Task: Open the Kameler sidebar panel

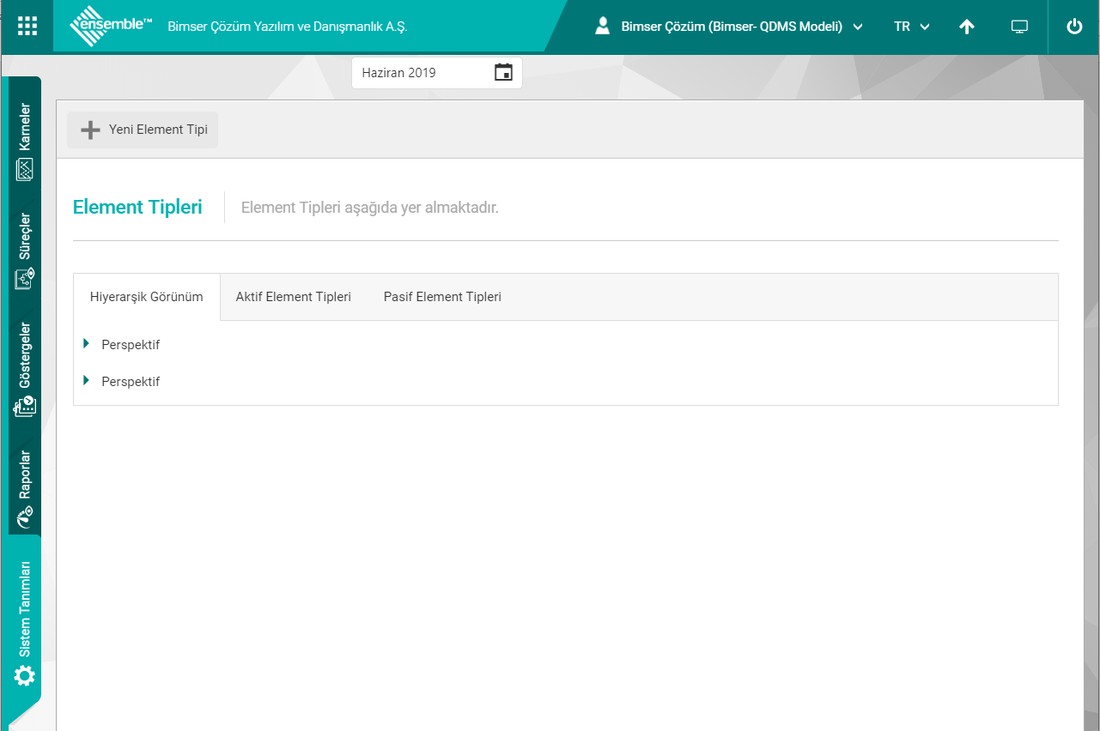Action: click(25, 142)
